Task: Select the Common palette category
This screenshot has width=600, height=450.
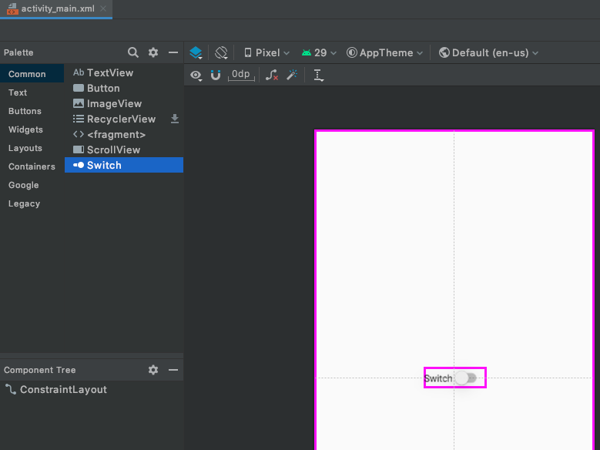Action: click(x=32, y=73)
